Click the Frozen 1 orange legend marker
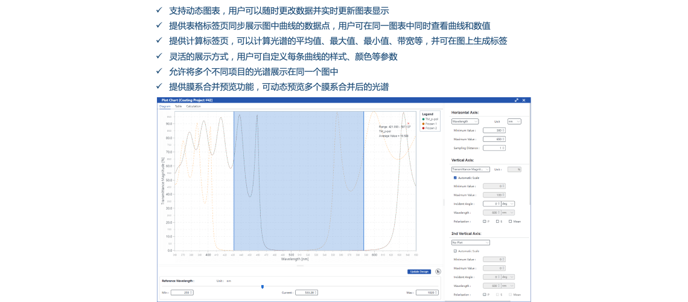The width and height of the screenshot is (688, 302). (x=423, y=124)
